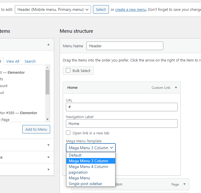Choose Default from template list
Viewport: 201px width, 193px height.
(x=75, y=155)
